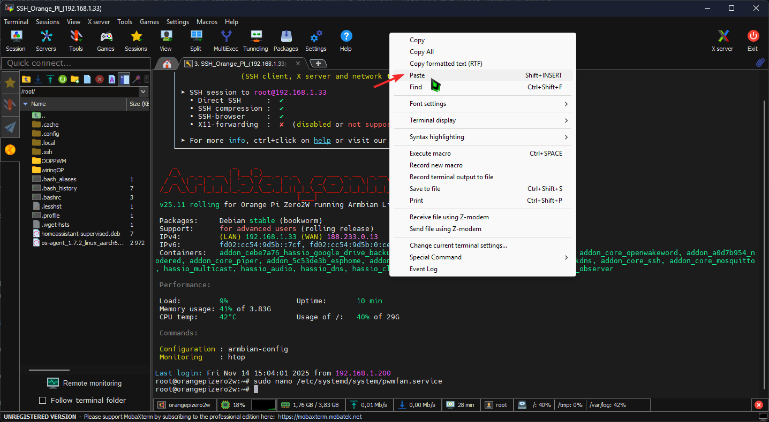Viewport: 769px width, 422px height.
Task: Click the file icon with letter A
Action: 112,79
